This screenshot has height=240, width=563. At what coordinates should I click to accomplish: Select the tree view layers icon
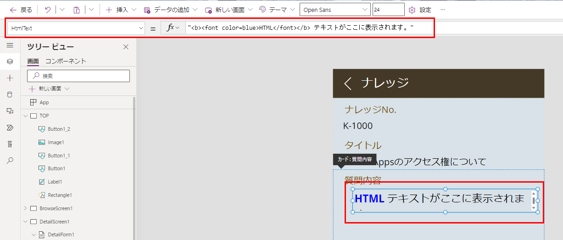click(x=10, y=61)
